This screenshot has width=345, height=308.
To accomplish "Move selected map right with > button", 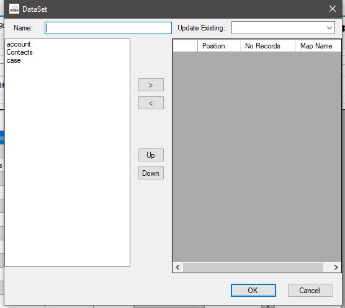I will pos(151,84).
